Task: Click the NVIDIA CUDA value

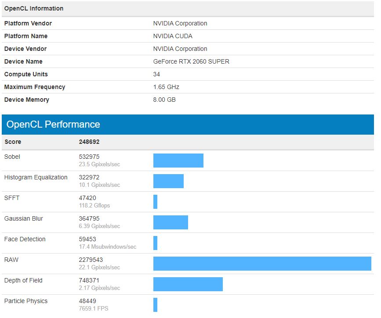Action: tap(173, 36)
